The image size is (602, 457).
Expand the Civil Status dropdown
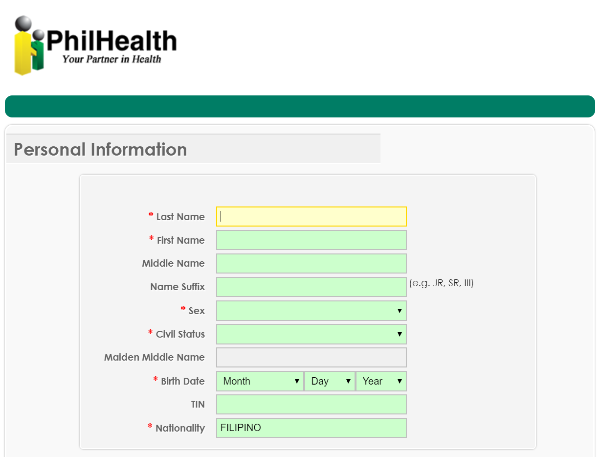coord(312,334)
